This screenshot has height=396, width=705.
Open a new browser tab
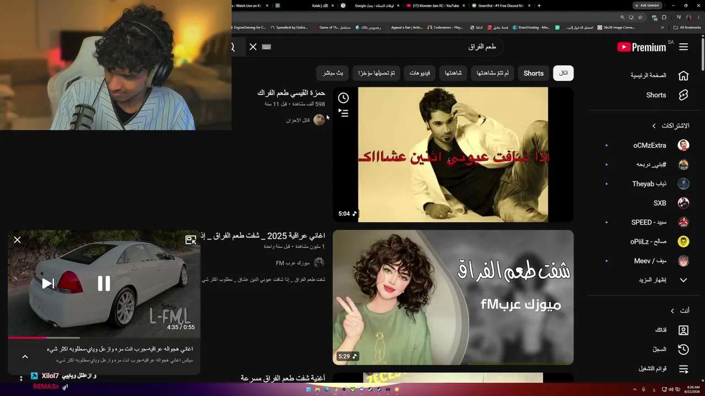[539, 5]
